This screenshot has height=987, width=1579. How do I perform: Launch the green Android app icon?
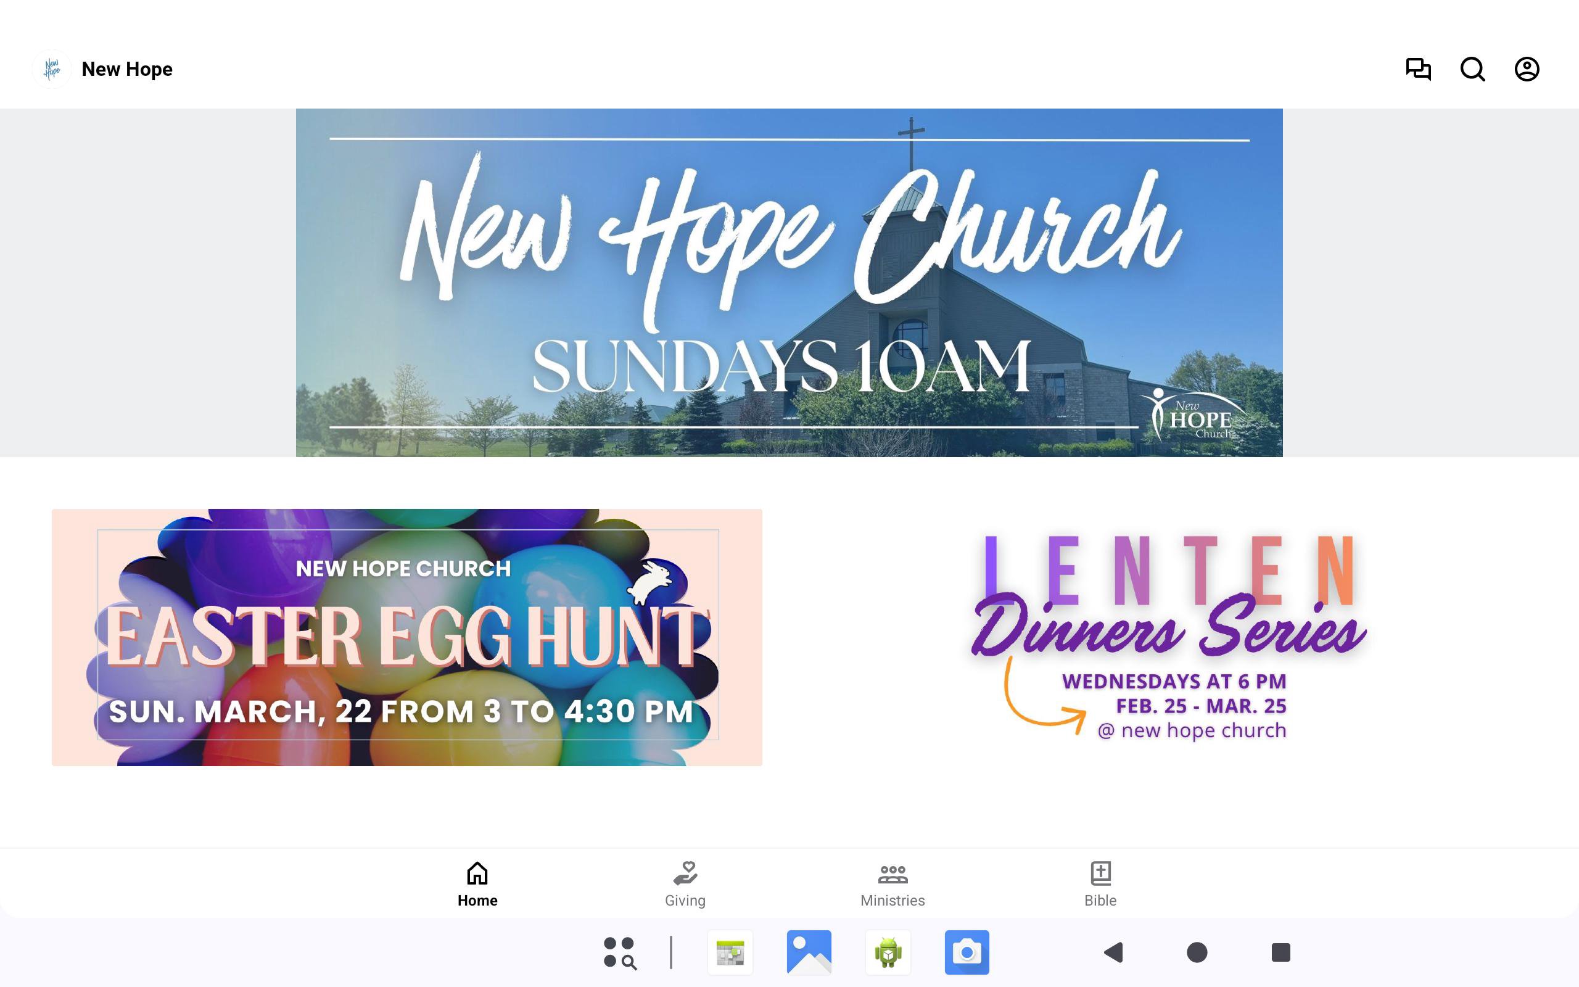click(x=888, y=952)
